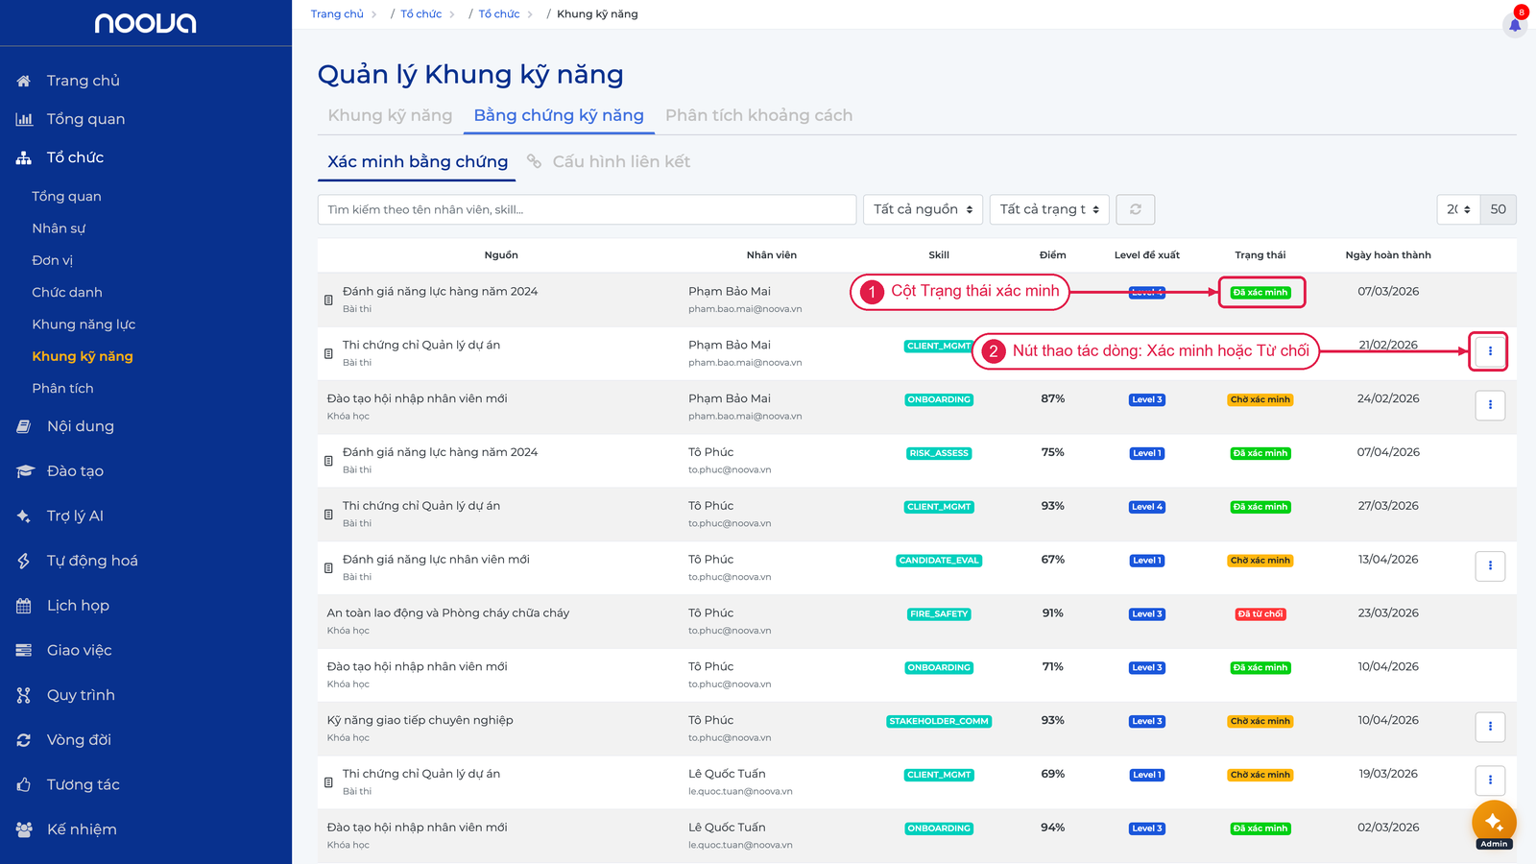
Task: Click the Tổng quan chart icon in sidebar
Action: tap(24, 119)
